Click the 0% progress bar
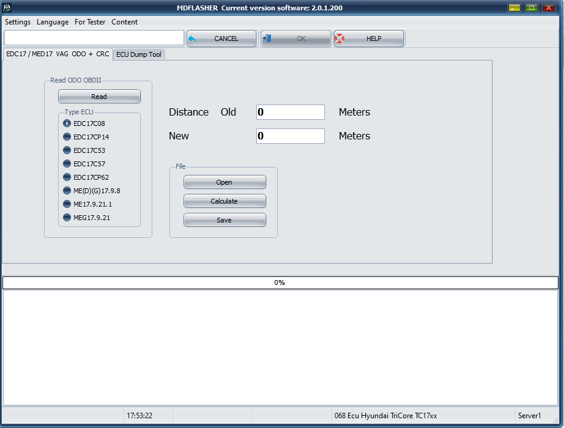Image resolution: width=564 pixels, height=428 pixels. tap(280, 282)
